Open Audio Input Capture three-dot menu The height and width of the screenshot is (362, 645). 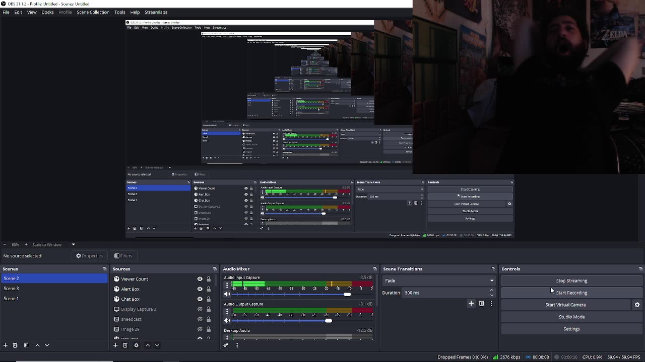[x=227, y=285]
